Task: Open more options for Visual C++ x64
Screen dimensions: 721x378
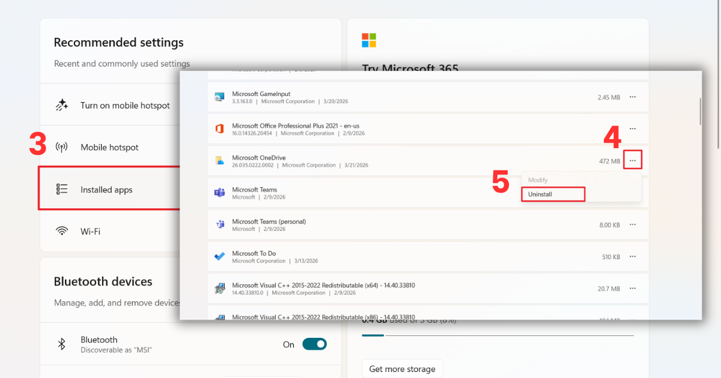Action: tap(633, 289)
